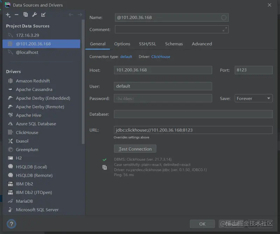Focus the URL input field
The width and height of the screenshot is (280, 234).
[x=193, y=130]
